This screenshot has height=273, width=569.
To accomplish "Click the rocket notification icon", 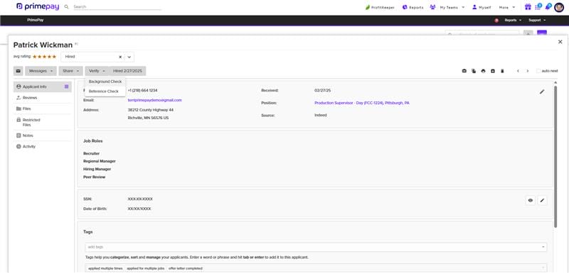I will point(548,7).
